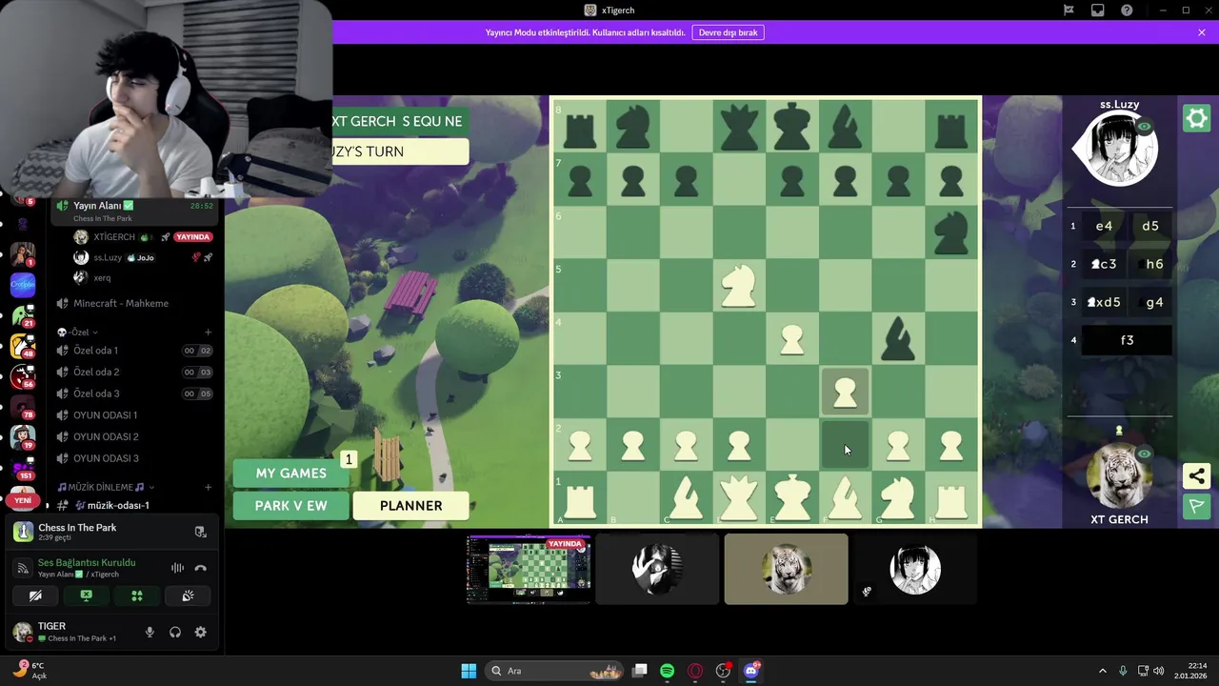
Task: Open MY GAMES in chess lobby
Action: click(290, 474)
